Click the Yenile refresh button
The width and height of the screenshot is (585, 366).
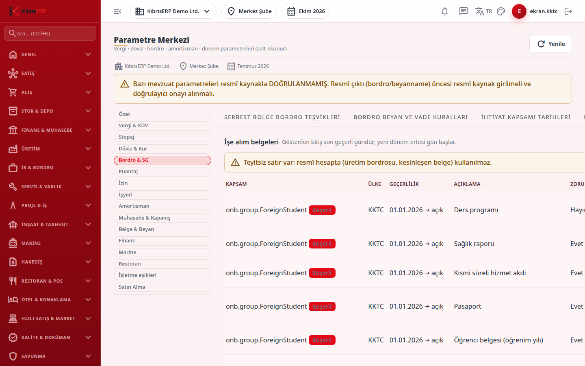tap(550, 44)
